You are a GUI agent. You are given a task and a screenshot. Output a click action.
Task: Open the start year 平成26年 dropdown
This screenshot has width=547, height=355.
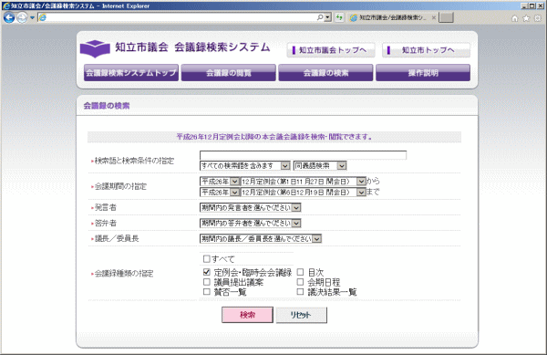[220, 182]
